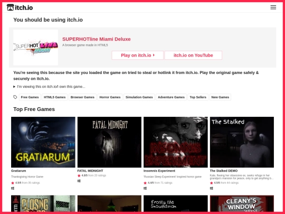This screenshot has width=285, height=214.
Task: Click the Cleany's Window Service thumbnail
Action: click(242, 203)
